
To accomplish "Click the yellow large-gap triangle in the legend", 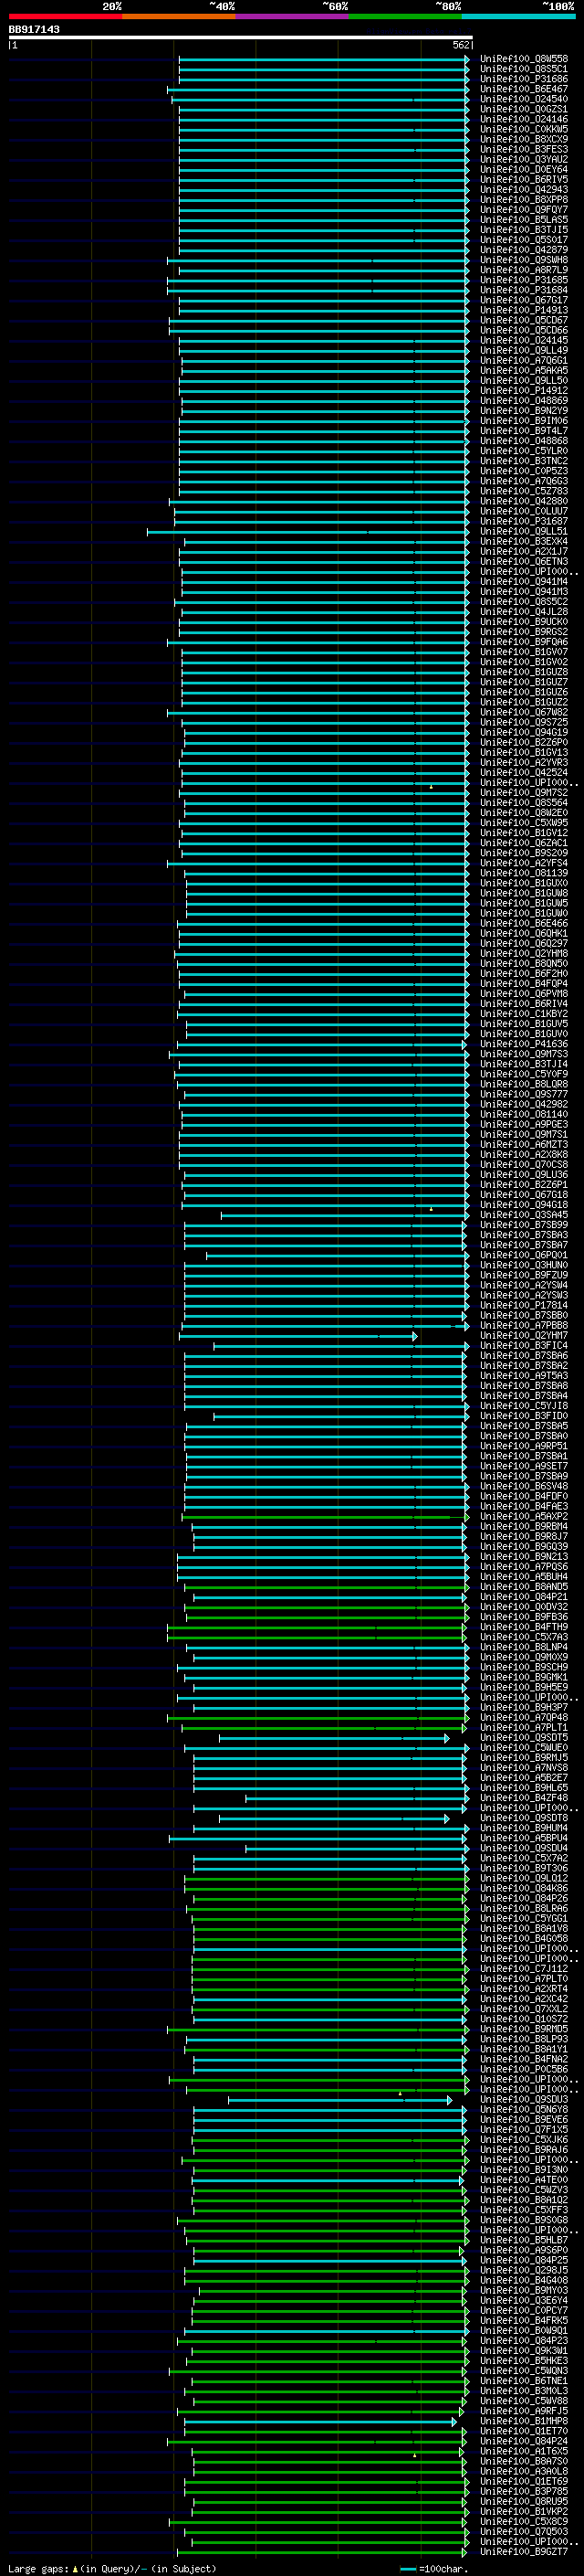I will pos(75,2568).
